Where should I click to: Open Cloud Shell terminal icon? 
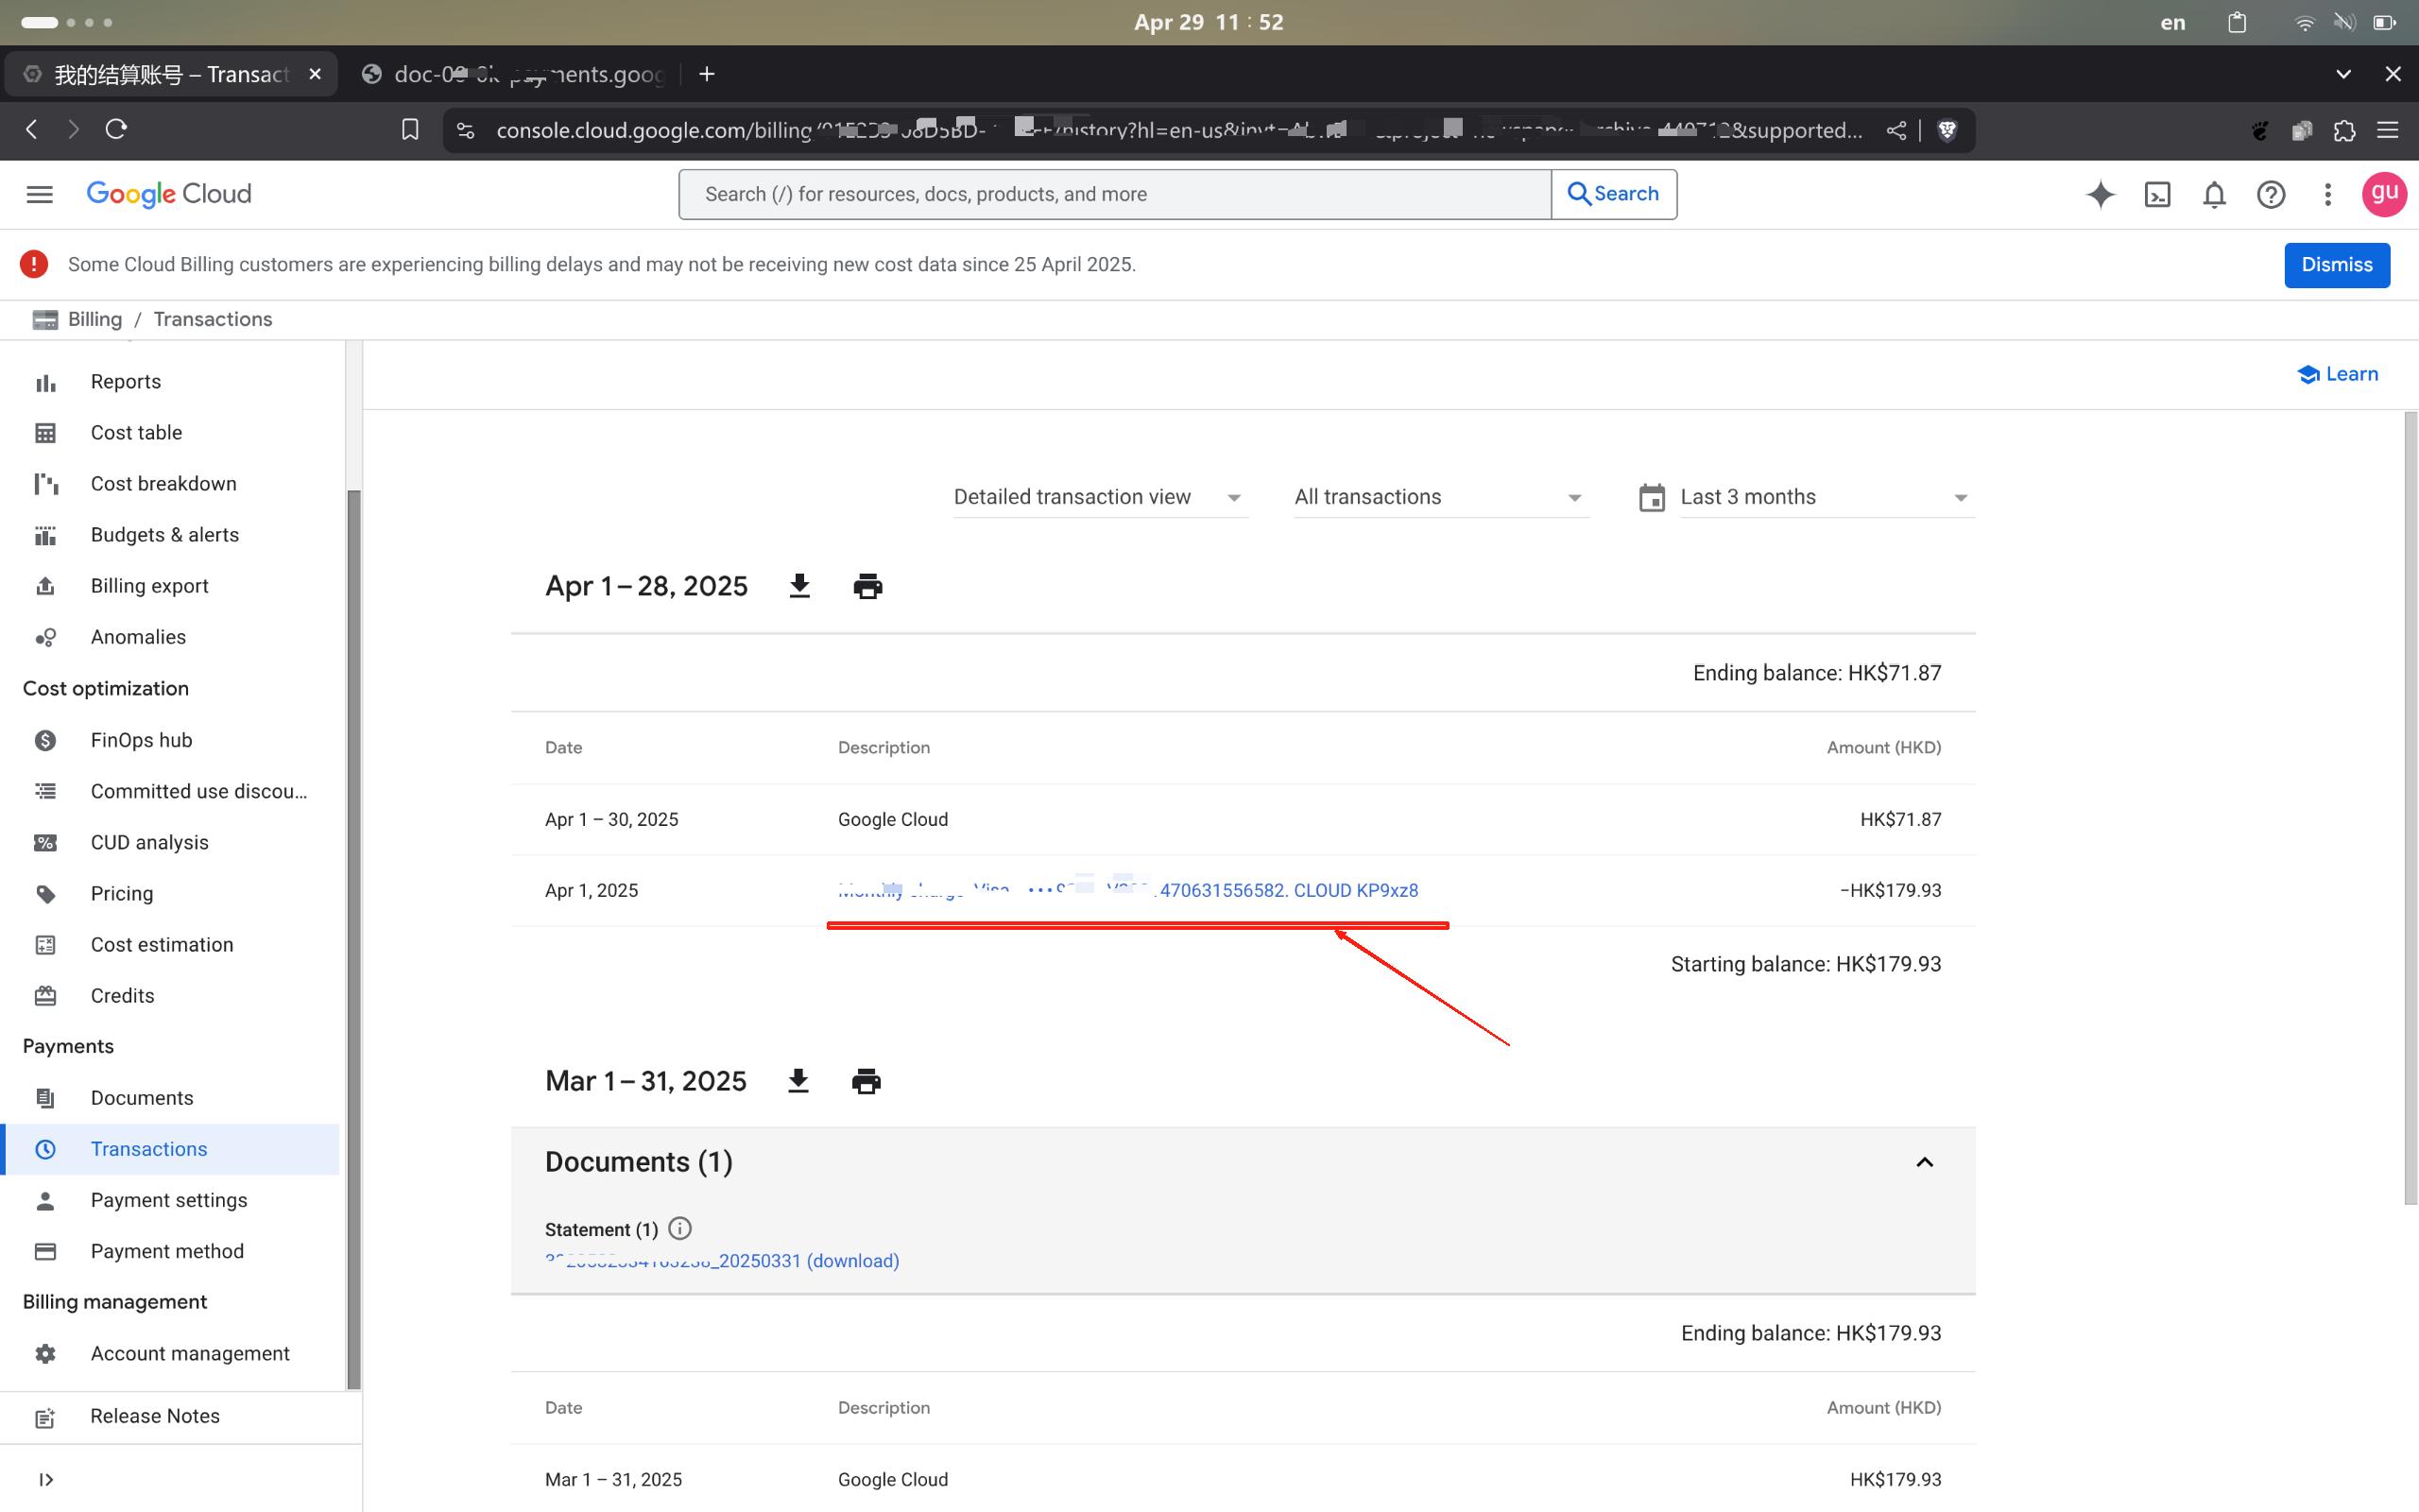tap(2157, 194)
